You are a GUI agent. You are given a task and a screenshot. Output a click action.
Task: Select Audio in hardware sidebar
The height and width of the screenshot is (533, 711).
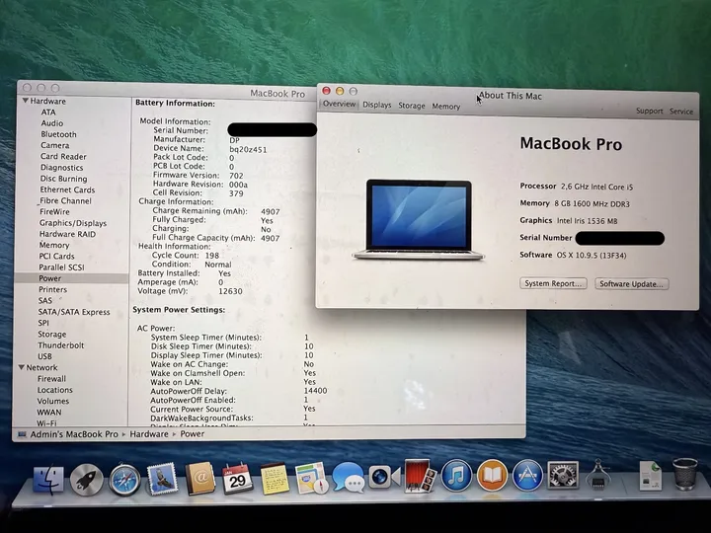pos(52,123)
